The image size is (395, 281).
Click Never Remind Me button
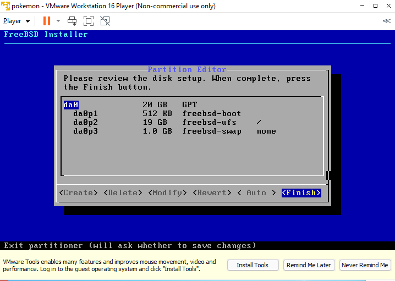(365, 265)
